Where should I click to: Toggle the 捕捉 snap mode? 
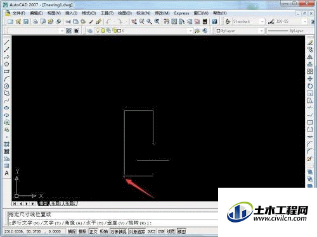pos(72,231)
